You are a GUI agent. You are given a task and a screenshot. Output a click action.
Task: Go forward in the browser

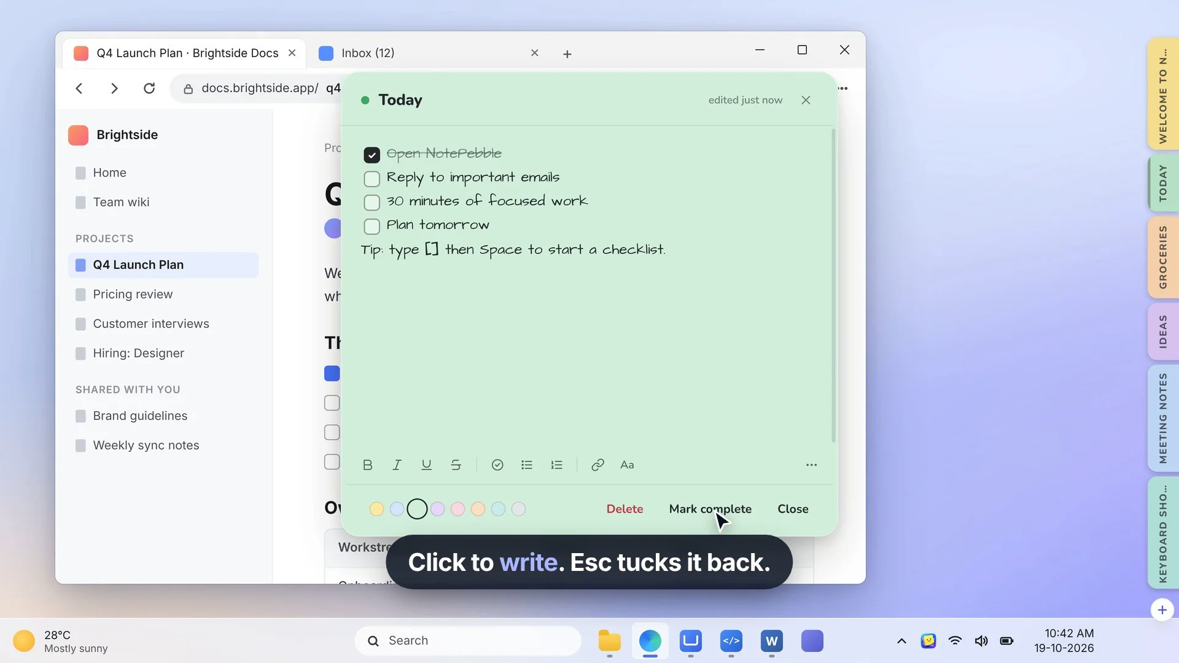tap(114, 88)
